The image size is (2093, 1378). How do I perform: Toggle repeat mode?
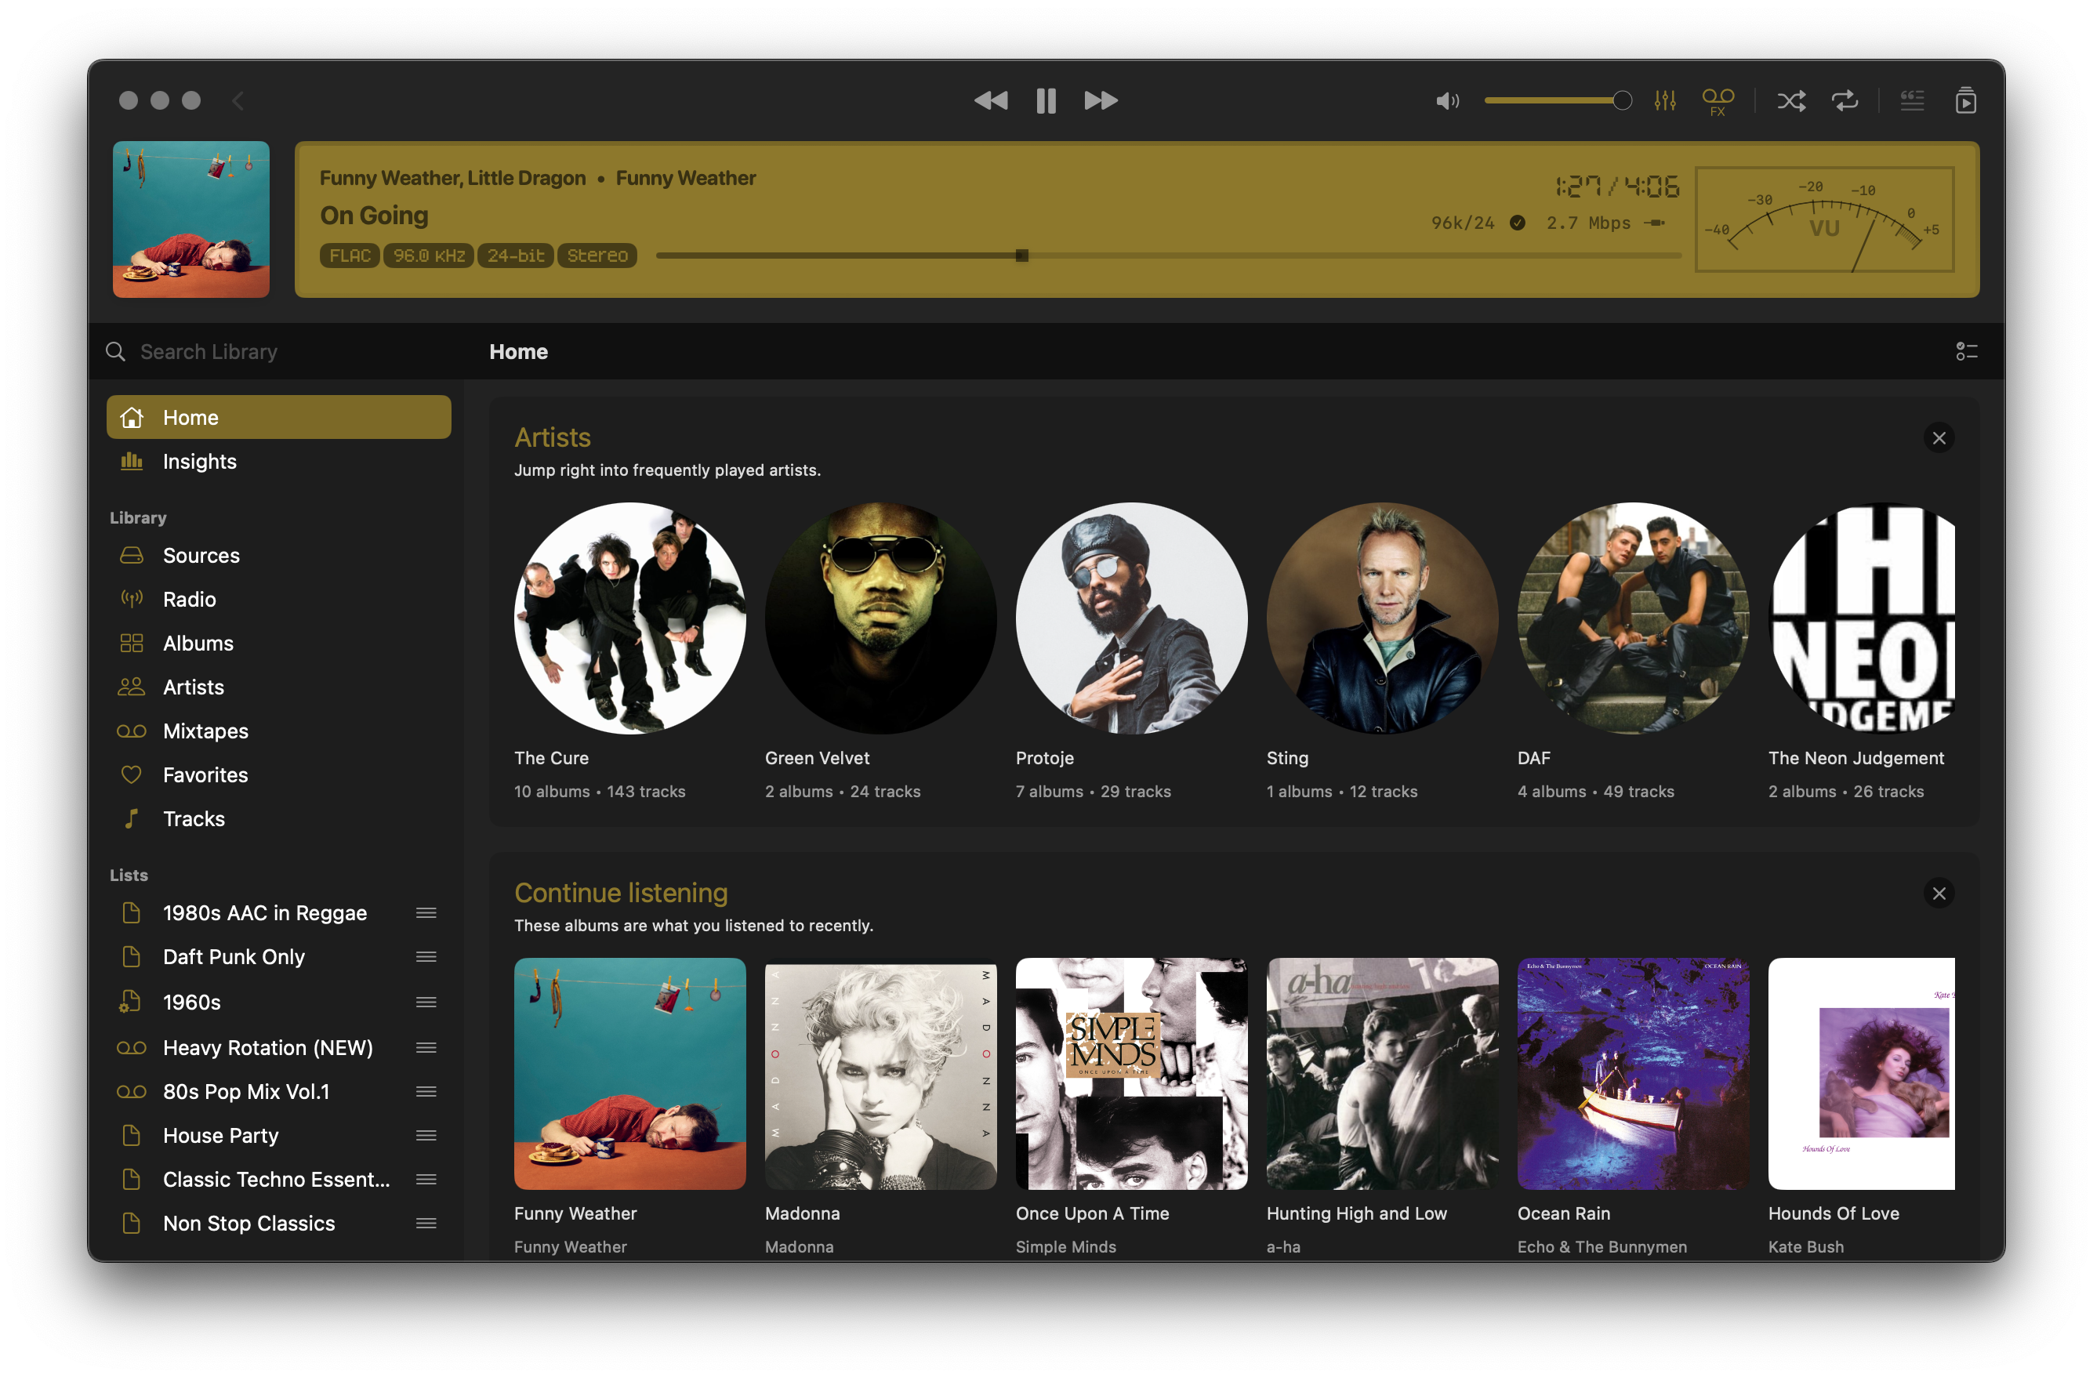click(x=1845, y=100)
